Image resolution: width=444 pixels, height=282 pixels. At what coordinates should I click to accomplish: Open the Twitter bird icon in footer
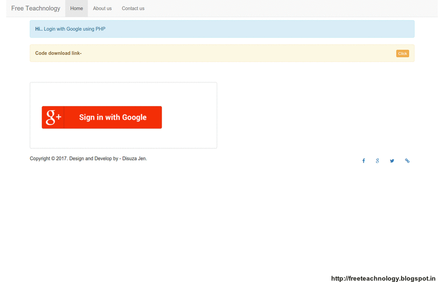click(x=392, y=161)
